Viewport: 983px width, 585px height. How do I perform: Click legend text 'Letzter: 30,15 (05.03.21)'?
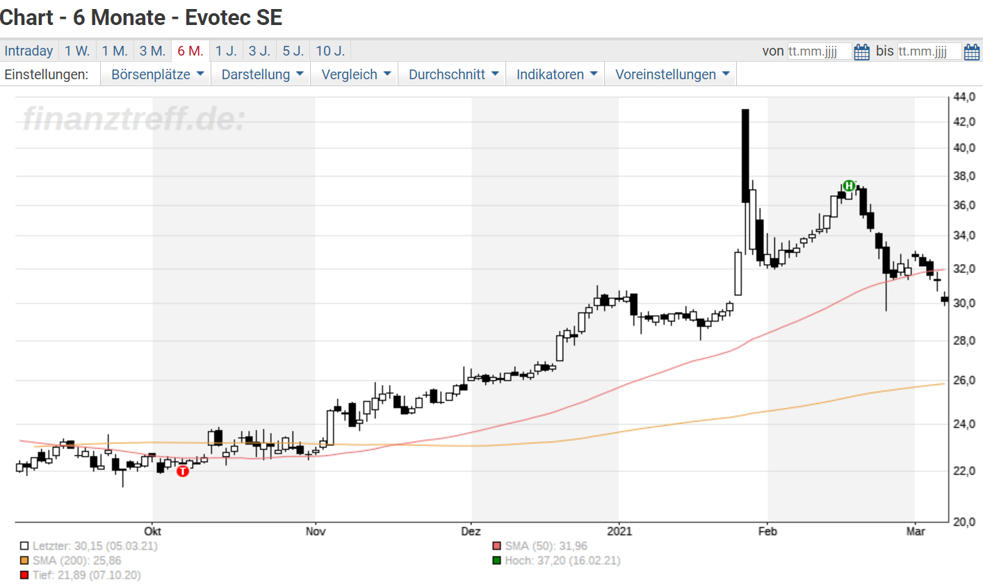pyautogui.click(x=95, y=546)
